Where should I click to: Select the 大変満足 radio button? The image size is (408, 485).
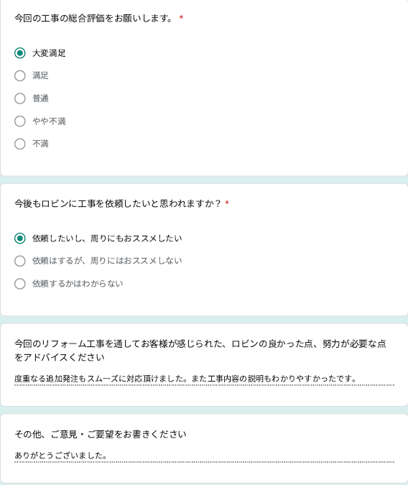[20, 53]
